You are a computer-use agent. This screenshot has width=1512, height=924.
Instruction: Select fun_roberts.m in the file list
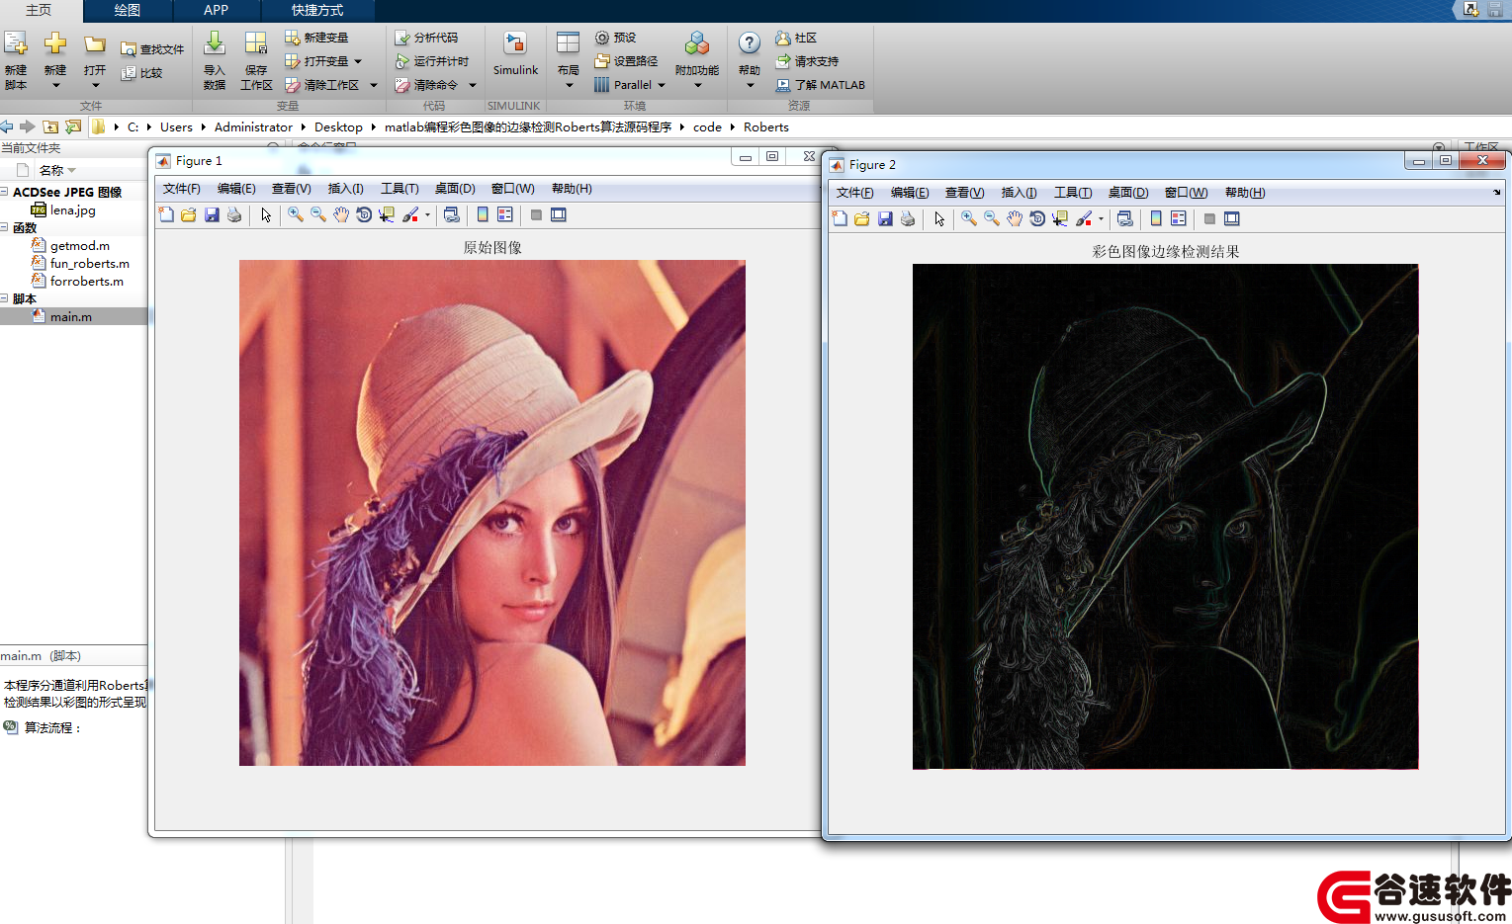[90, 264]
